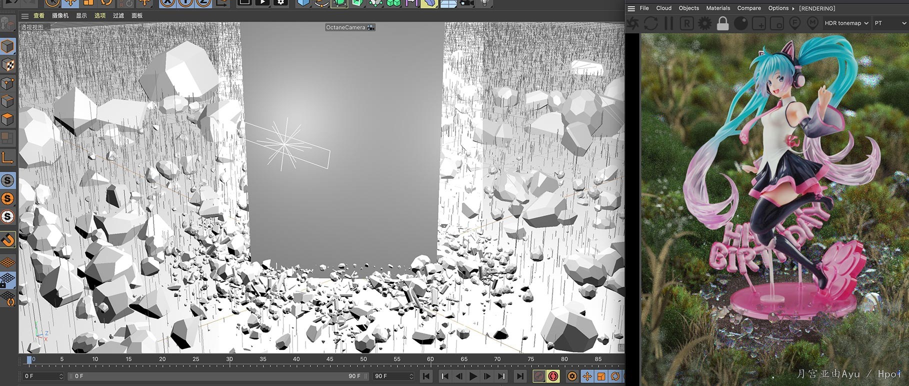Jump to the end of animation

coord(520,376)
